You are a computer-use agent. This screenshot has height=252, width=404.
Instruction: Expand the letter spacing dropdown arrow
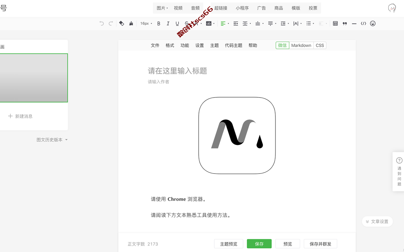[x=301, y=24]
